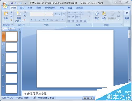Redo the action in Quick Access Toolbar
This screenshot has width=132, height=101.
coord(21,3)
